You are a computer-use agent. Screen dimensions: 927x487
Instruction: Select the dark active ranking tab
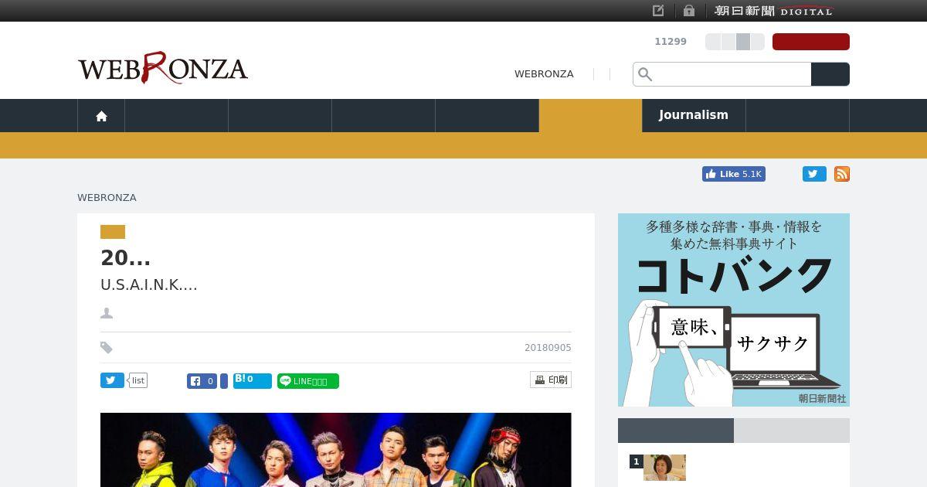pyautogui.click(x=676, y=431)
